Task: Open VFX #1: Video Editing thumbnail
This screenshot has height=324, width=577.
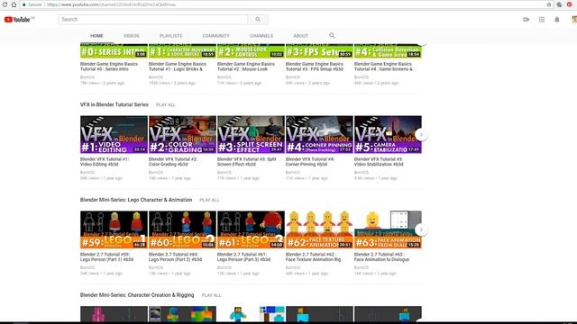Action: 114,134
